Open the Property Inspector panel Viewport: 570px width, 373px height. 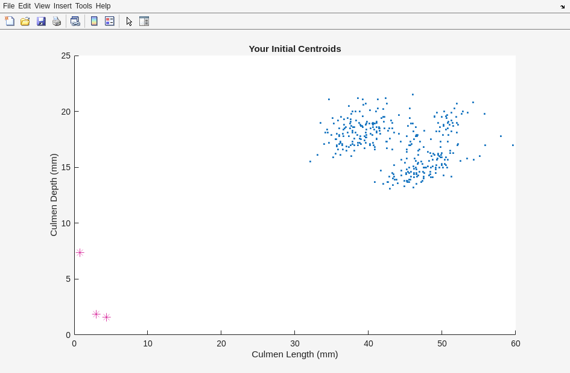[144, 21]
